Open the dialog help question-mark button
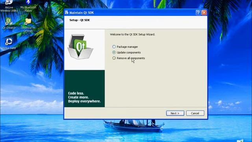Viewport: 252px width, 142px height. 198,12
